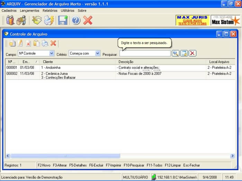The height and width of the screenshot is (181, 242).
Task: Open the Cadastros menu
Action: (x=9, y=11)
